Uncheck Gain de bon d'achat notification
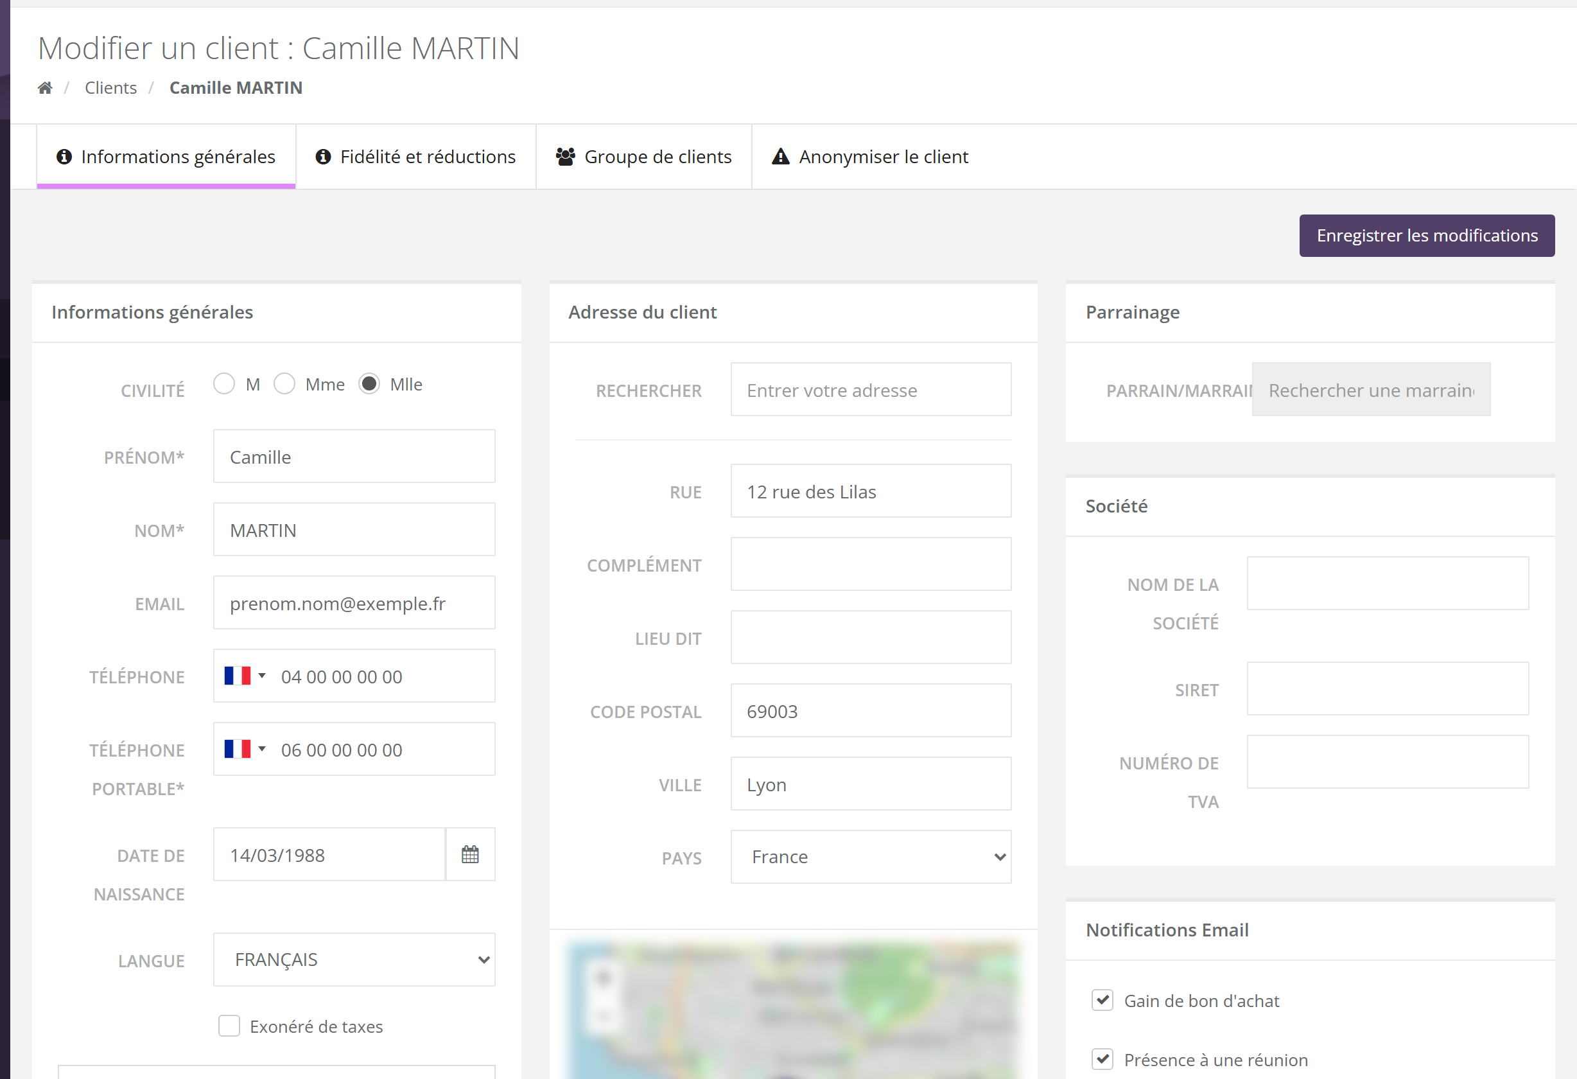Image resolution: width=1577 pixels, height=1079 pixels. 1102,1000
